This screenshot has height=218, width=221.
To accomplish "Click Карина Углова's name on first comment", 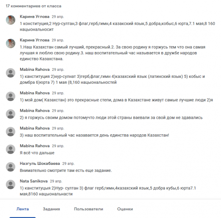I will coord(34,17).
